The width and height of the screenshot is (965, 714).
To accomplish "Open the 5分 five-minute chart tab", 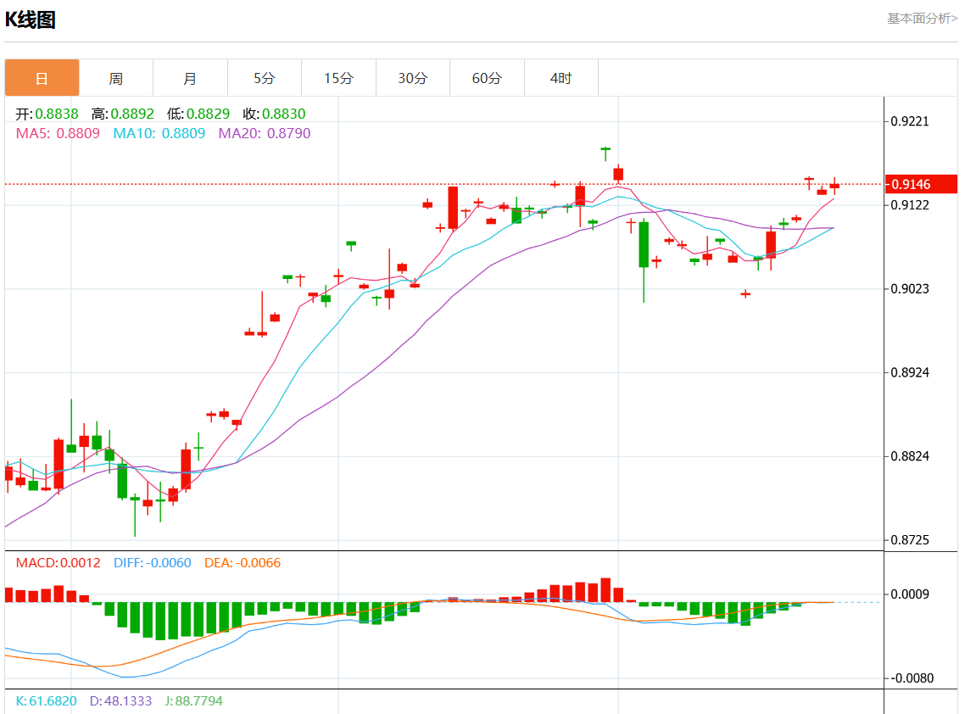I will (265, 78).
